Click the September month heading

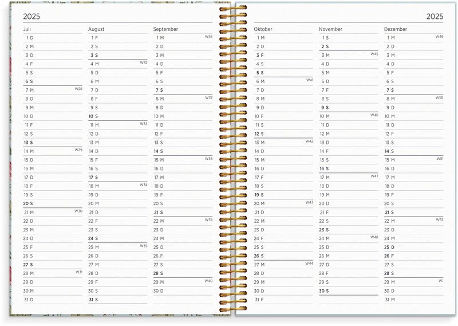pyautogui.click(x=165, y=29)
